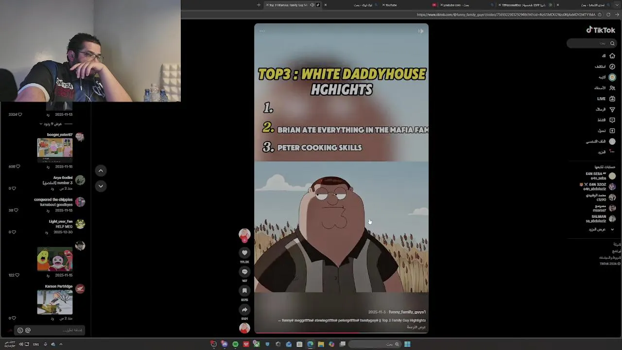This screenshot has height=350, width=622.
Task: Open Karson Partridge's profile avatar
Action: pos(80,289)
